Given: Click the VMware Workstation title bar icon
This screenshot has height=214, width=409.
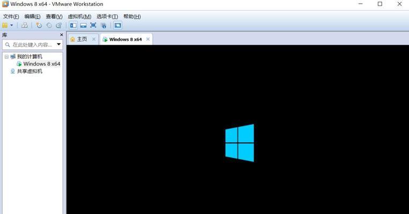Looking at the screenshot, I should coord(5,4).
